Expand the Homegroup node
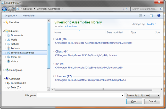Screen dimensions: 166x109 tap(4, 70)
